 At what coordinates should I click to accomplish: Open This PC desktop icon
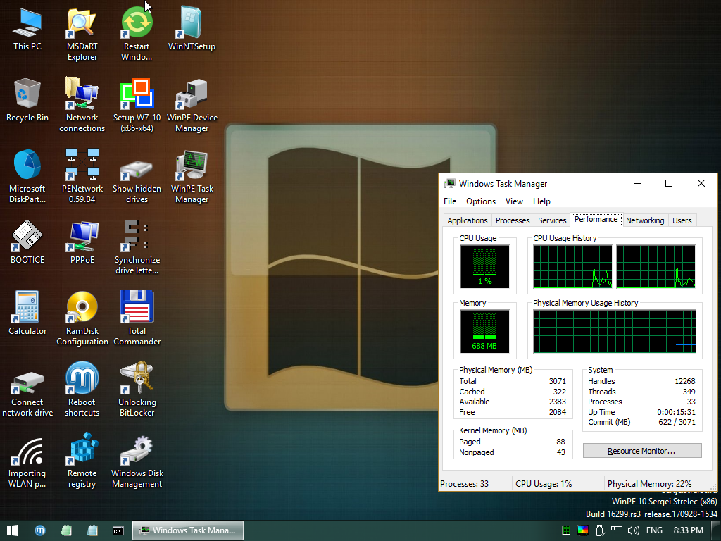point(27,28)
